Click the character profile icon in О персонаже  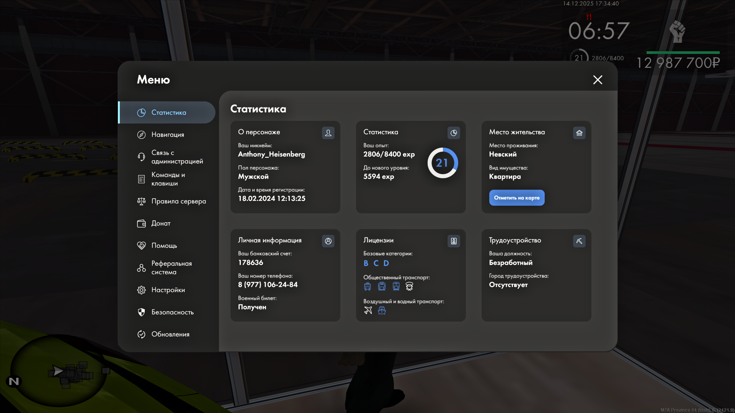point(328,133)
